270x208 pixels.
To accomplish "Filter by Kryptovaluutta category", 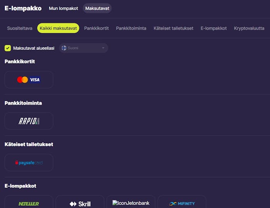I will pyautogui.click(x=249, y=28).
